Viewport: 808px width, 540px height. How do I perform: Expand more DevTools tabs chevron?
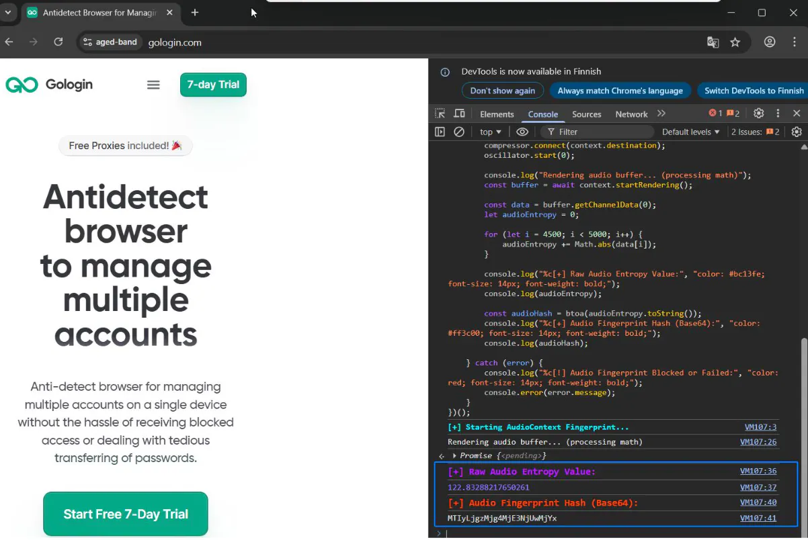tap(661, 114)
